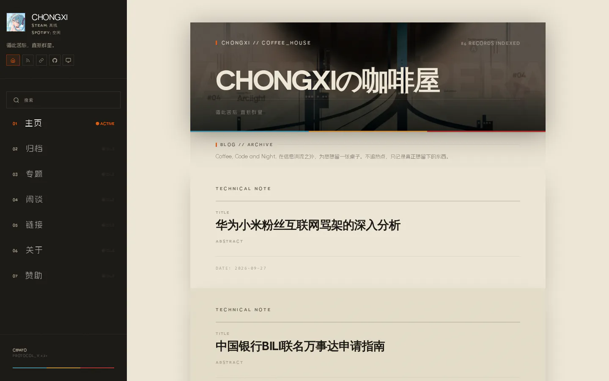Image resolution: width=609 pixels, height=381 pixels.
Task: Open post 中国银行BILI联名万事达申请指南
Action: click(300, 346)
